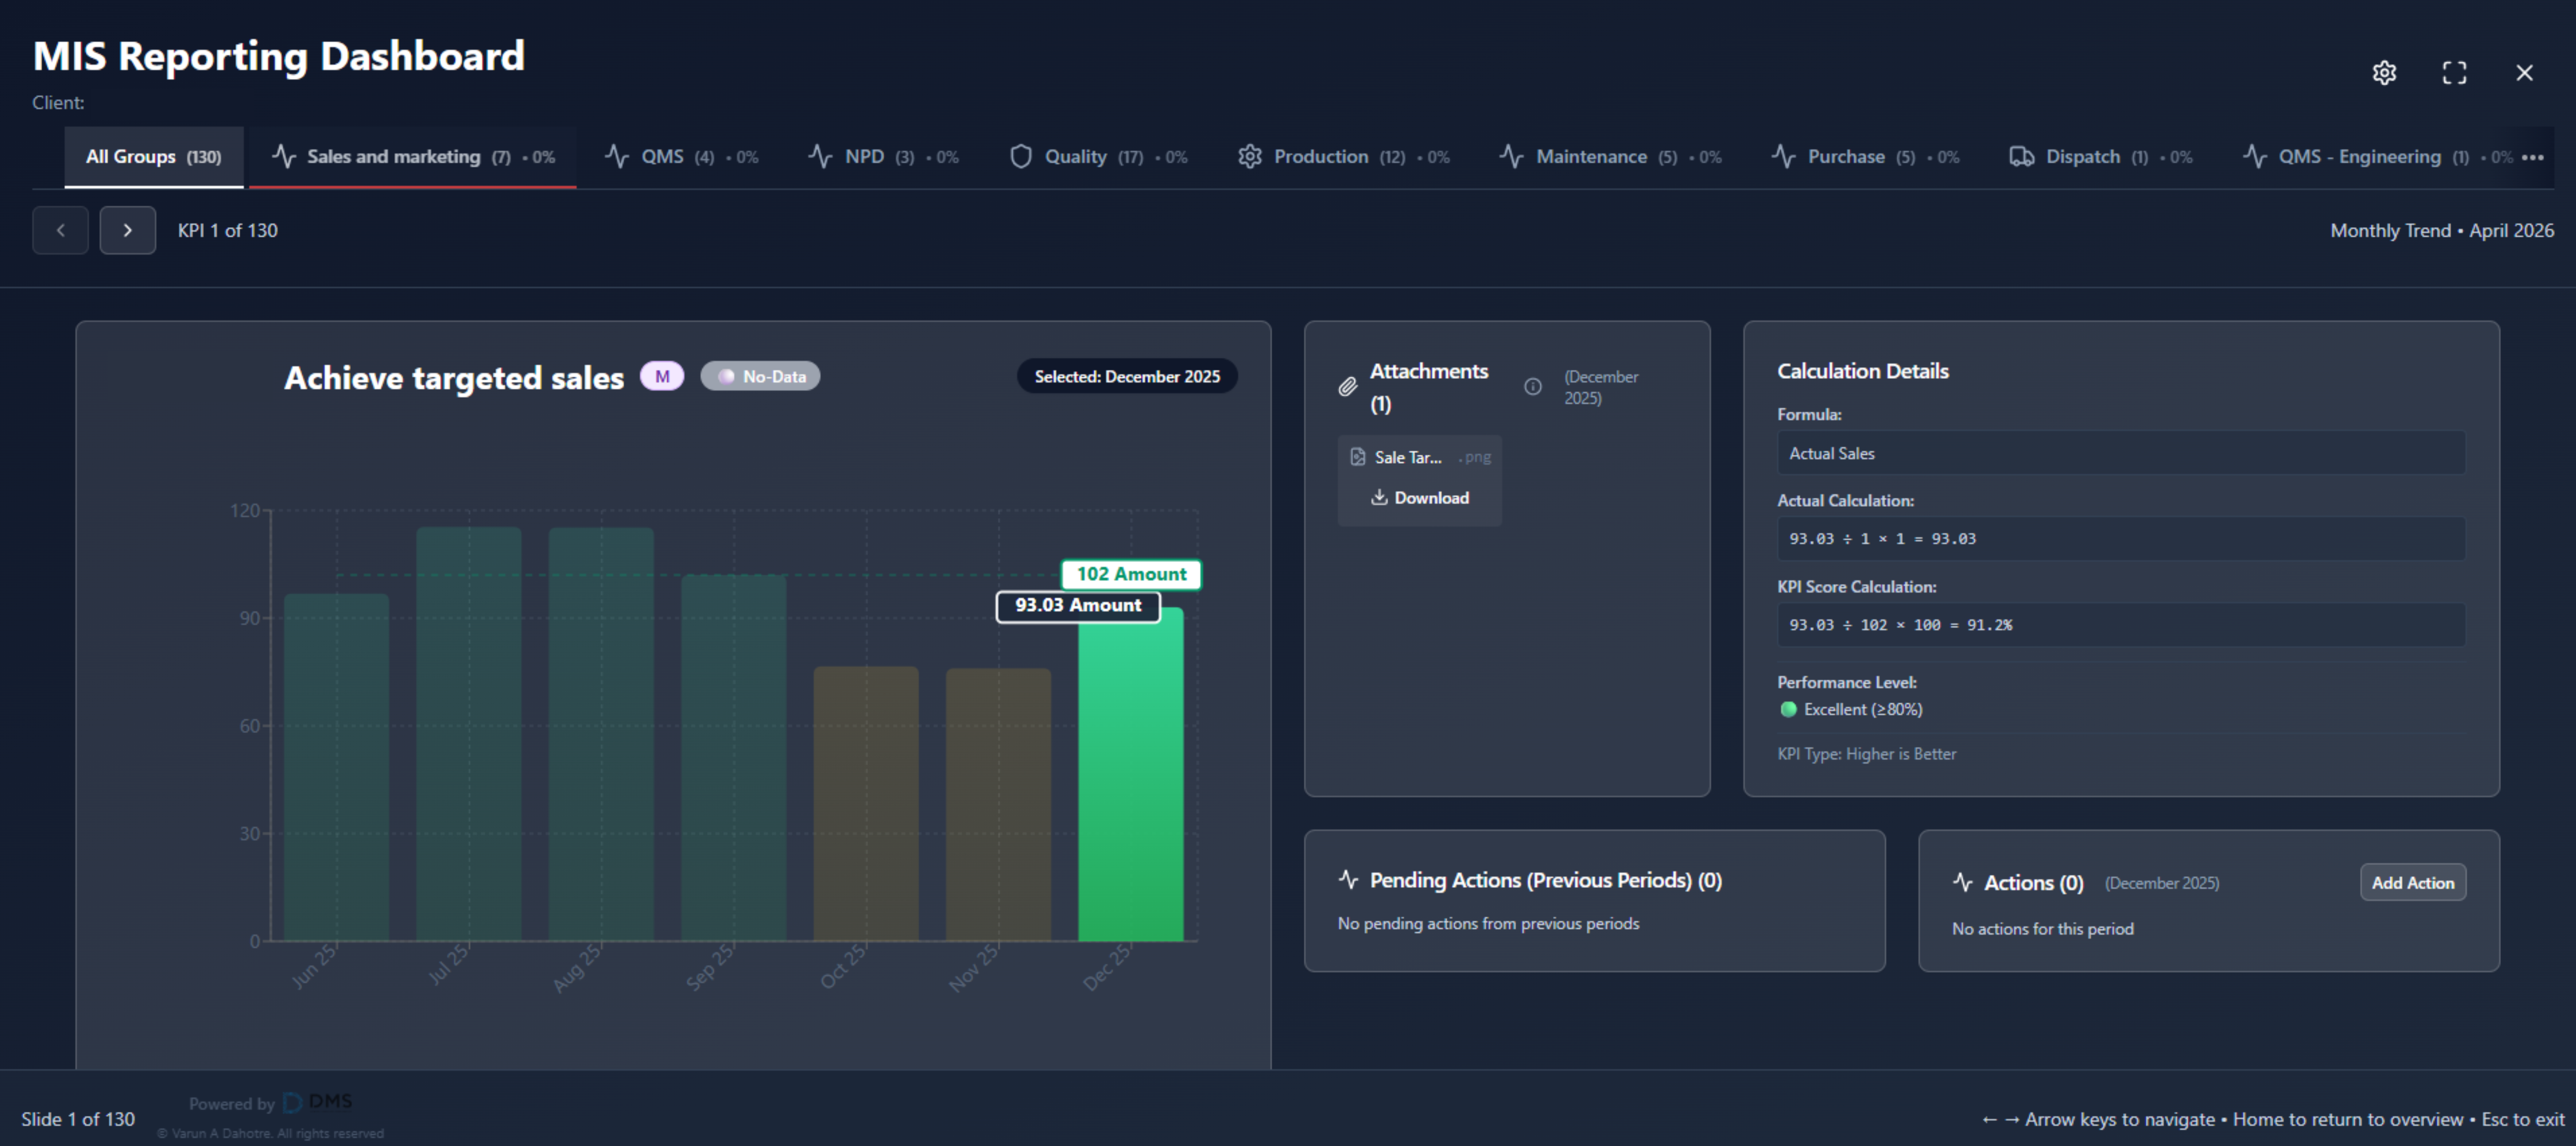Switch to Sales and marketing tab

pos(413,157)
